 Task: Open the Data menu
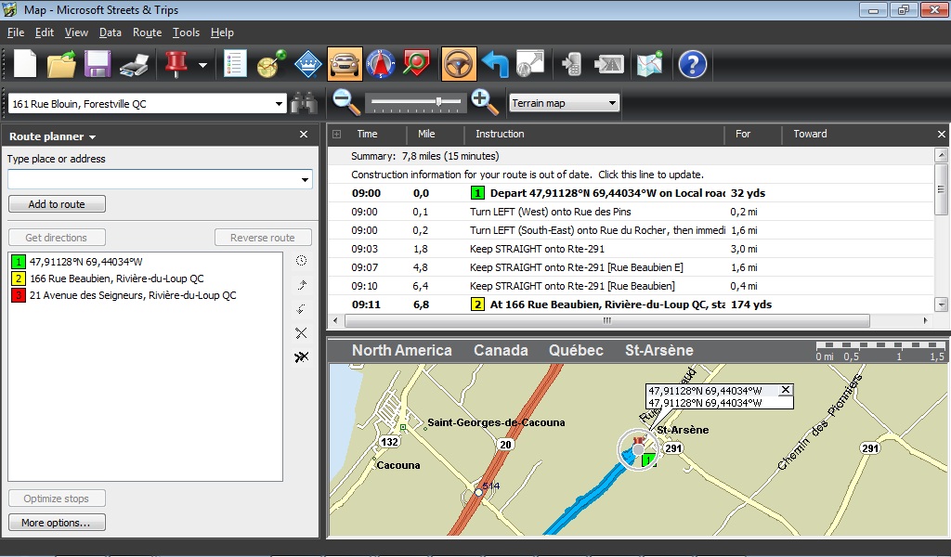click(x=111, y=32)
